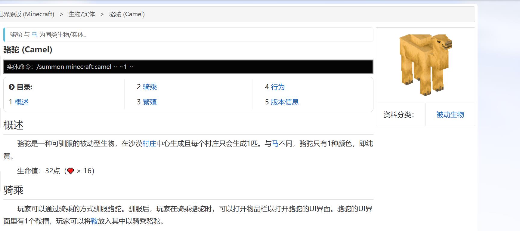Jump to section 3 繁殖

(x=150, y=102)
